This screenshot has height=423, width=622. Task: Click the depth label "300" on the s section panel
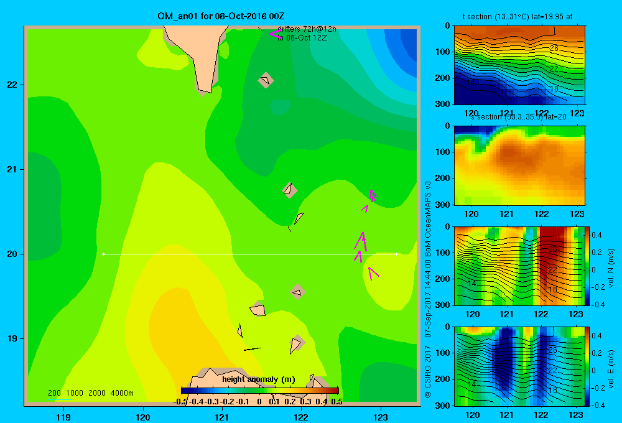click(x=442, y=205)
